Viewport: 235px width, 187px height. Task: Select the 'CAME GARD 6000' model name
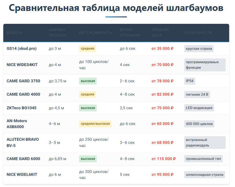click(x=23, y=159)
